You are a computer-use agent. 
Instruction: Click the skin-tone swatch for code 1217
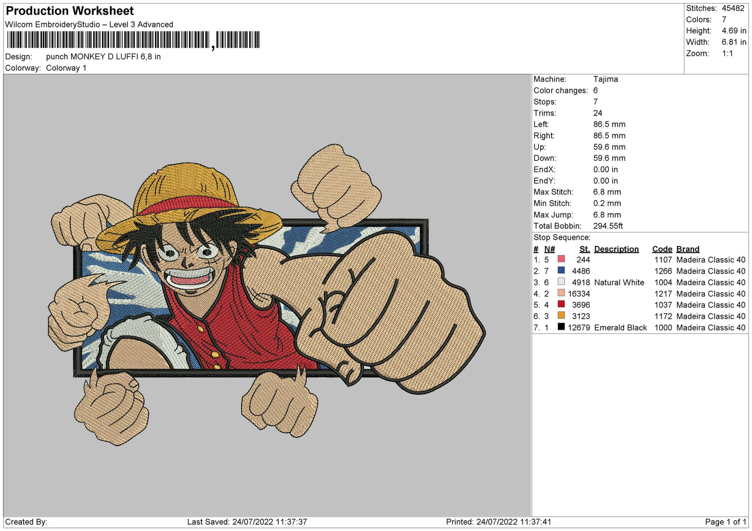(x=561, y=293)
